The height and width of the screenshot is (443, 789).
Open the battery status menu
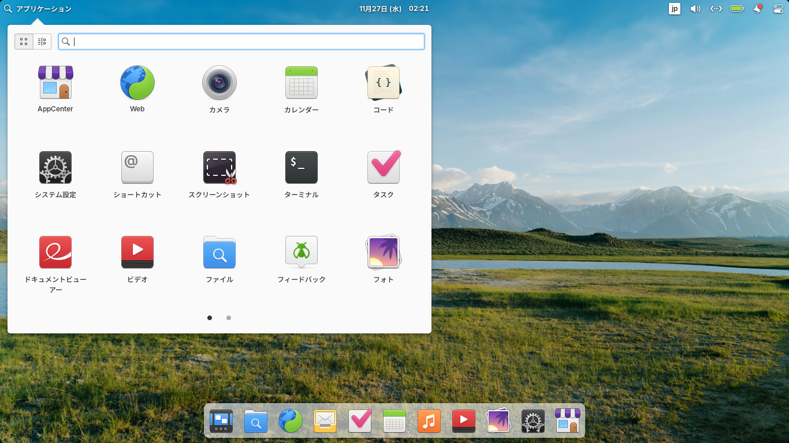point(736,9)
